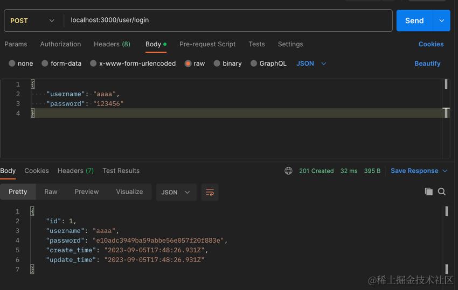Beautify the request JSON
This screenshot has width=458, height=290.
click(427, 63)
